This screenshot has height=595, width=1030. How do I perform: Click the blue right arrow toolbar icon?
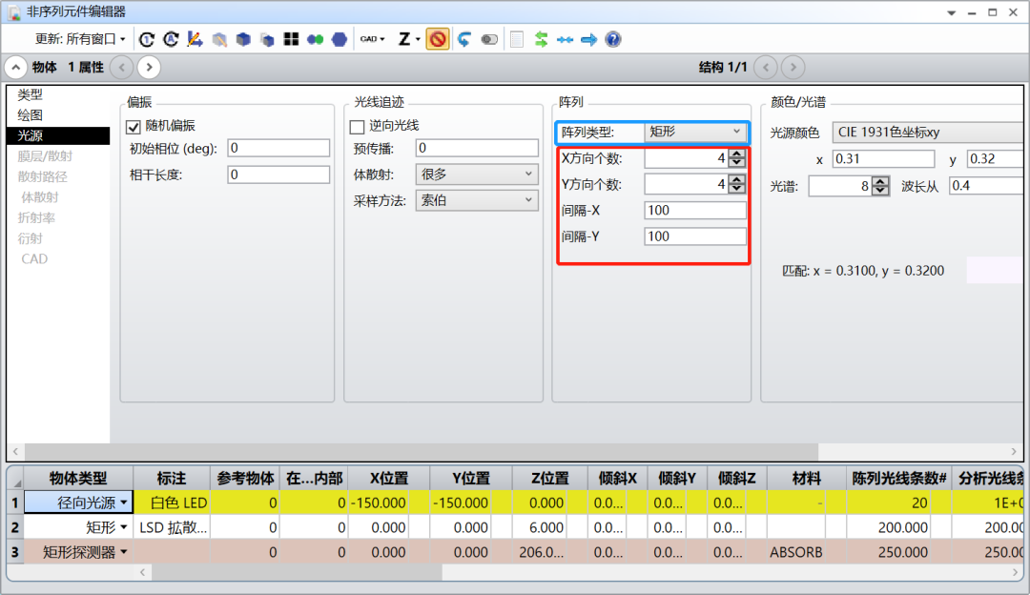pos(589,39)
